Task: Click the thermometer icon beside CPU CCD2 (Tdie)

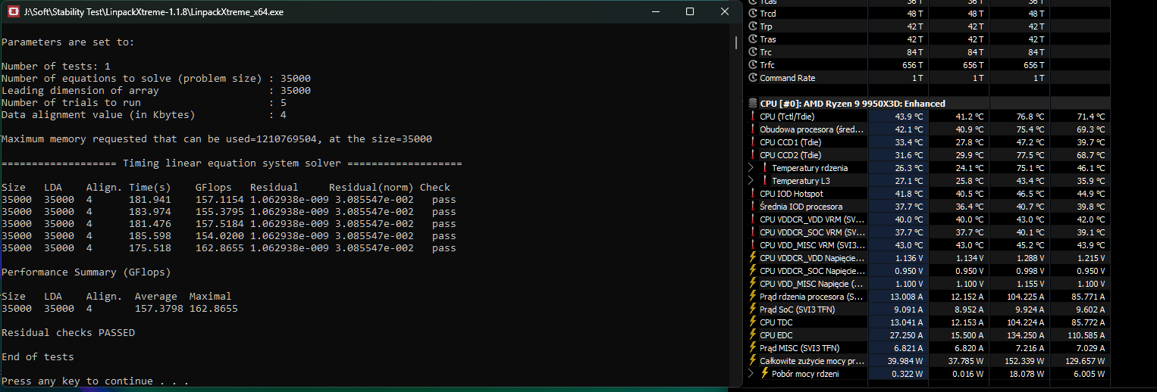Action: pyautogui.click(x=753, y=155)
